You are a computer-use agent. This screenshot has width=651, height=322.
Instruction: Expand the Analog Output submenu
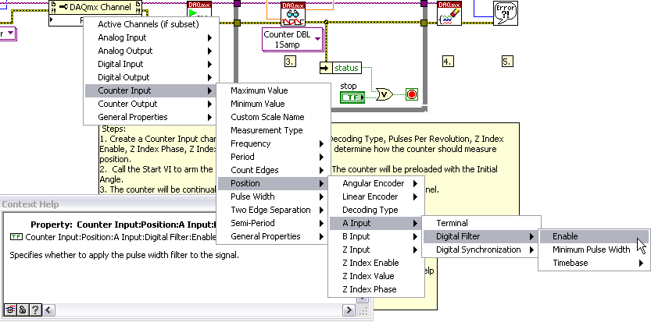tap(151, 51)
